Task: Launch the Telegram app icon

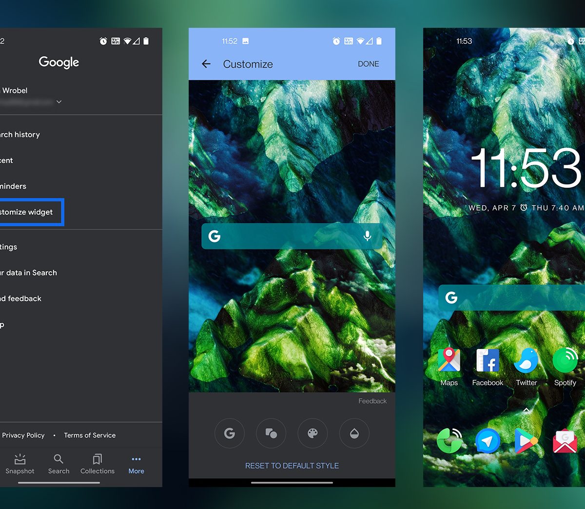Action: (487, 441)
